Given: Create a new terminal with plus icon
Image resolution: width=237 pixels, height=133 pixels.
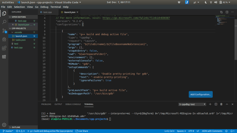Looking at the screenshot, I should (210, 104).
